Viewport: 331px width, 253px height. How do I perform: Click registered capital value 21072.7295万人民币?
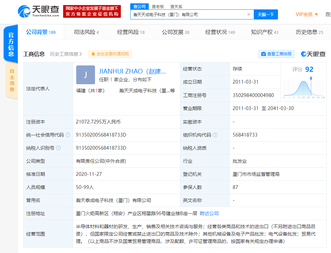[98, 122]
